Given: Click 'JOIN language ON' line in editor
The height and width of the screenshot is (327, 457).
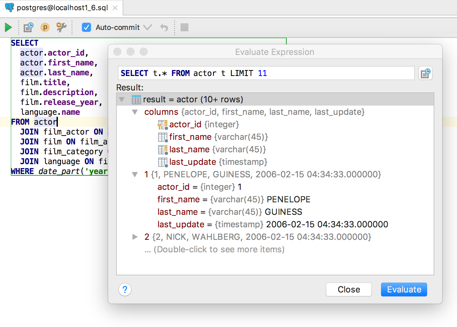Looking at the screenshot, I should (x=64, y=162).
